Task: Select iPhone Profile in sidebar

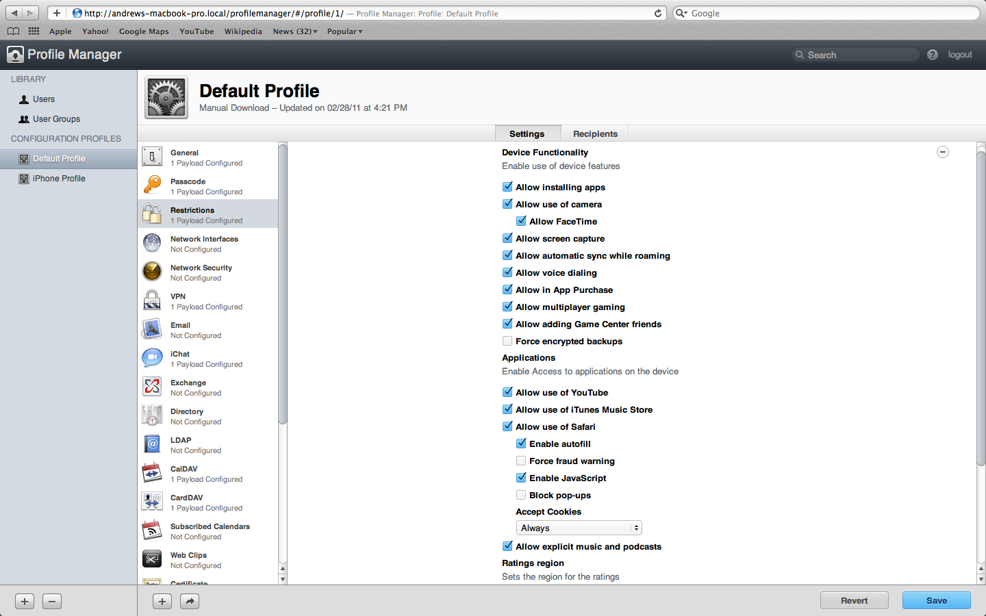Action: [x=68, y=179]
